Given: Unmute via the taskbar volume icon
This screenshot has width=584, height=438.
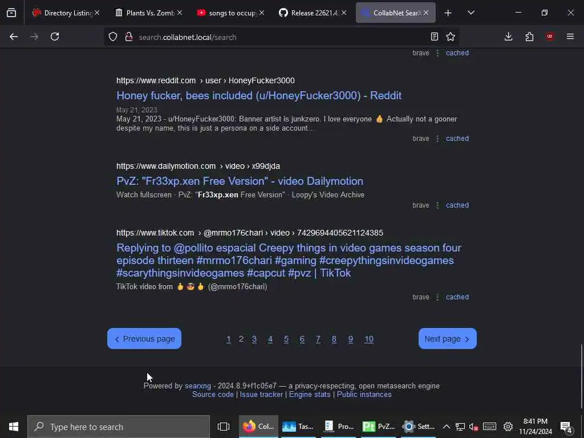Looking at the screenshot, I should (473, 427).
